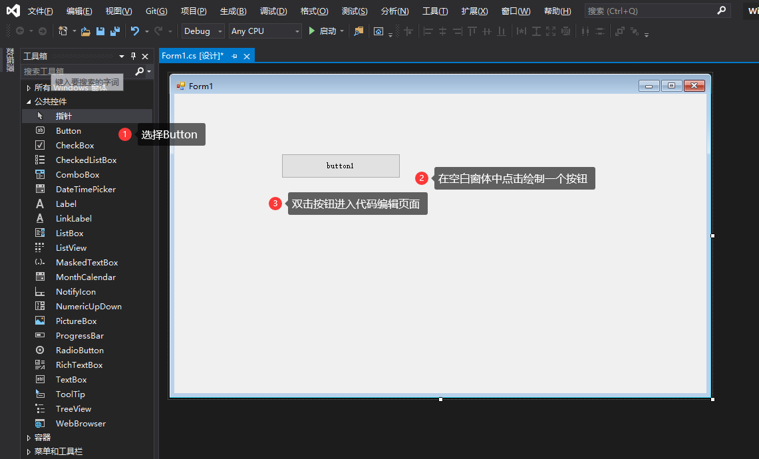This screenshot has height=459, width=759.
Task: Click the Make Same Width icon
Action: pos(521,31)
